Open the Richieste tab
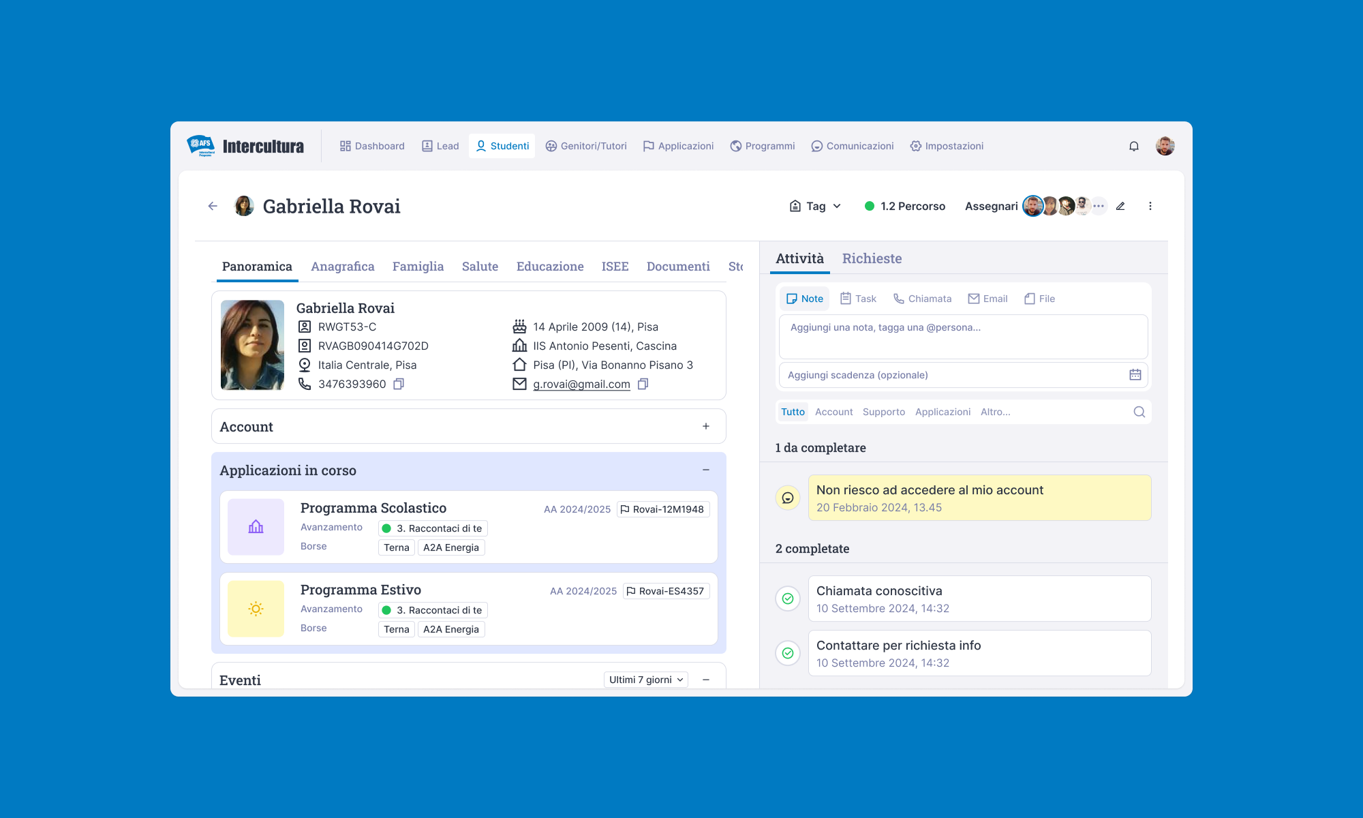1363x818 pixels. click(x=872, y=258)
